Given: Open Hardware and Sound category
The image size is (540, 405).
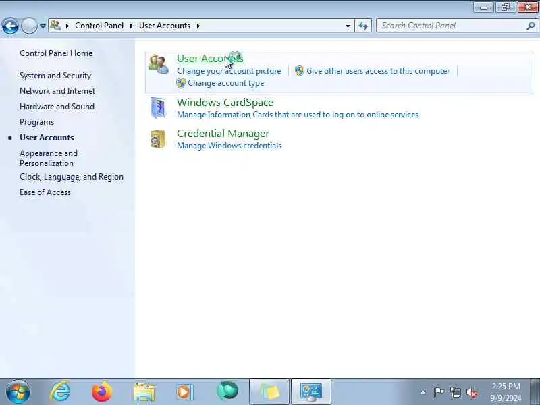Looking at the screenshot, I should pos(57,107).
